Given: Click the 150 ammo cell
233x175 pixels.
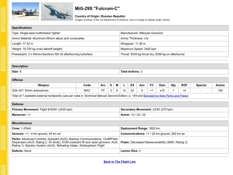Looking at the screenshot, I should click(x=220, y=90).
